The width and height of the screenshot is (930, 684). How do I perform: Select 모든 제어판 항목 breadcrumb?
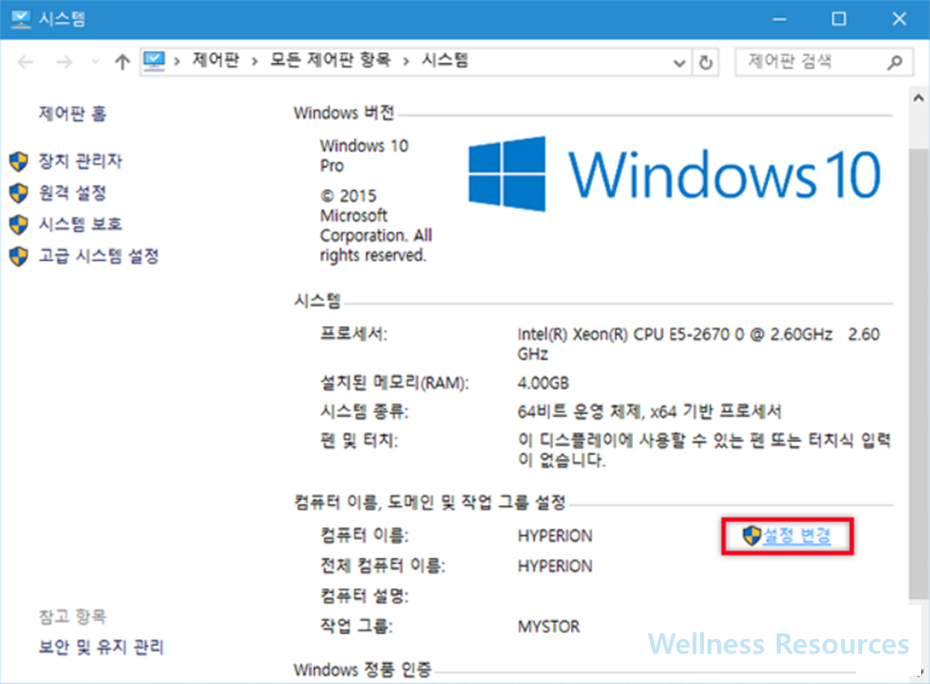click(331, 61)
